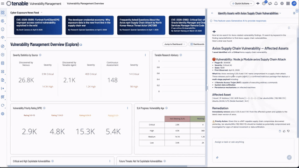Click the copy icon above the assistant message
The height and width of the screenshot is (168, 299).
[x=289, y=28]
